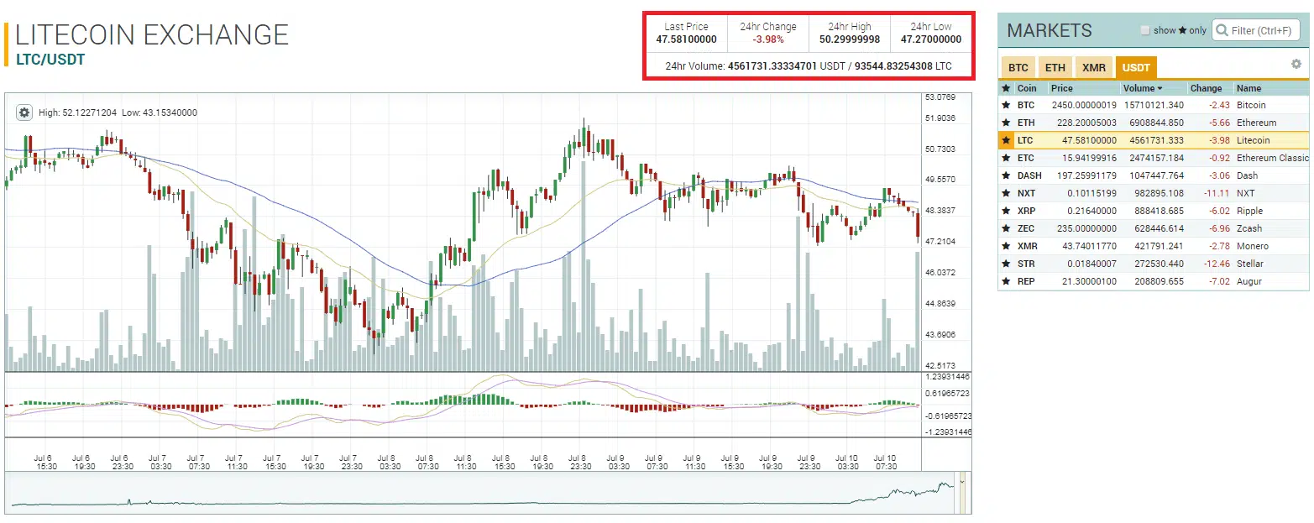The image size is (1314, 523).
Task: Open the Markets panel settings gear
Action: point(1296,64)
